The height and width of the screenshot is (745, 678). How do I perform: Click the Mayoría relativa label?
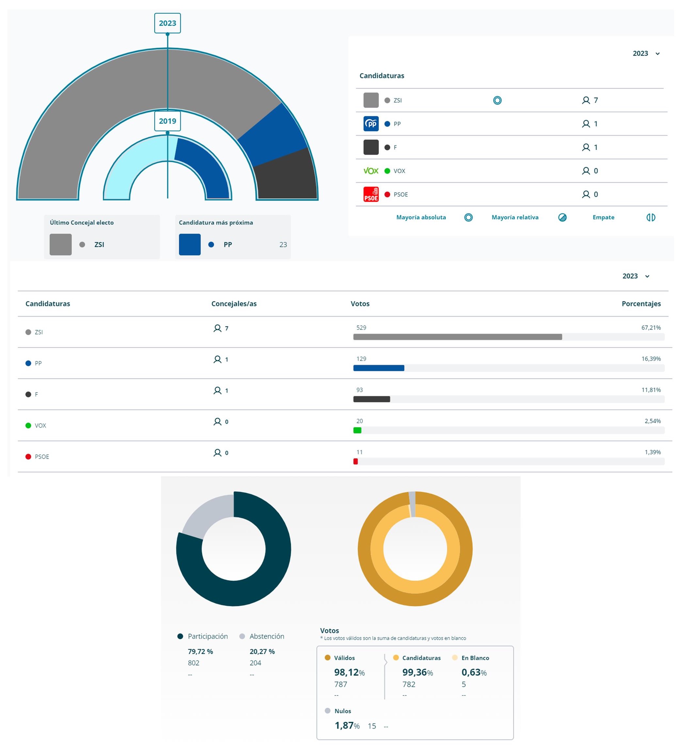[x=515, y=217]
